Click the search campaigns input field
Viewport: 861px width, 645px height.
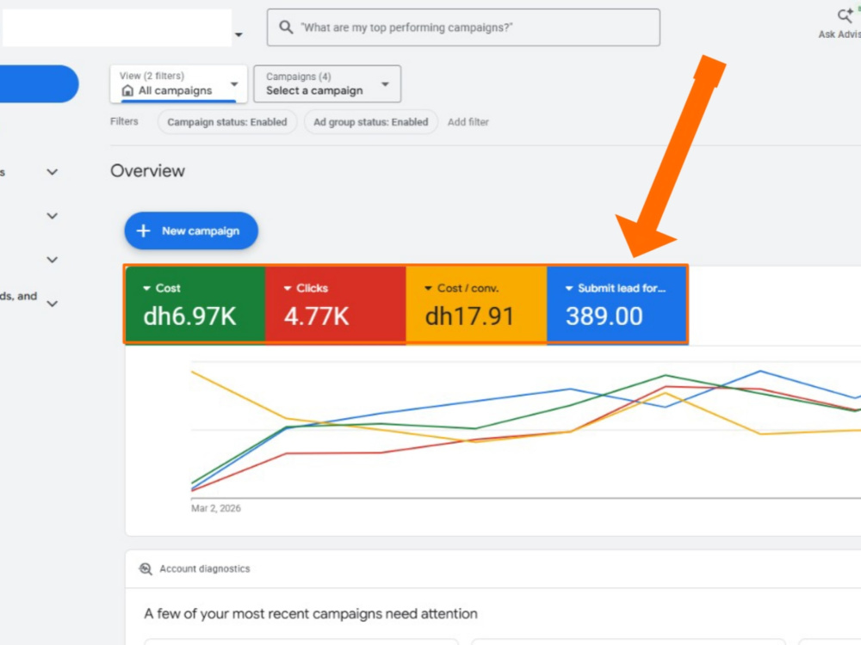click(x=463, y=27)
